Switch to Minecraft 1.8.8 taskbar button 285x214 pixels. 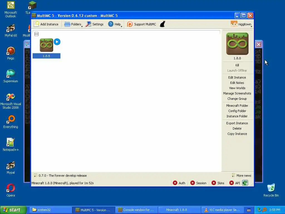[180, 210]
